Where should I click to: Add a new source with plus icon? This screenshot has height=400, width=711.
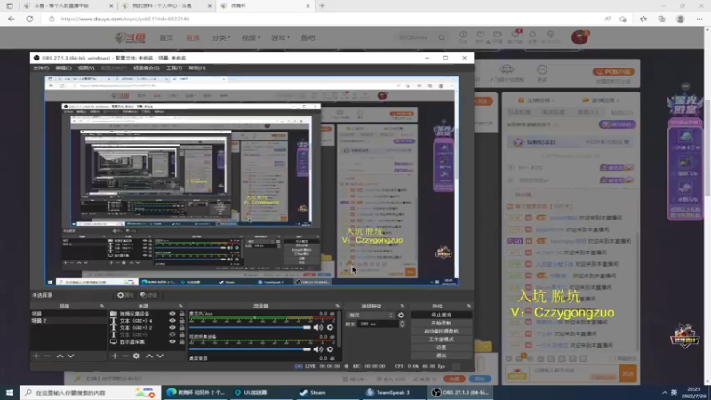[115, 356]
